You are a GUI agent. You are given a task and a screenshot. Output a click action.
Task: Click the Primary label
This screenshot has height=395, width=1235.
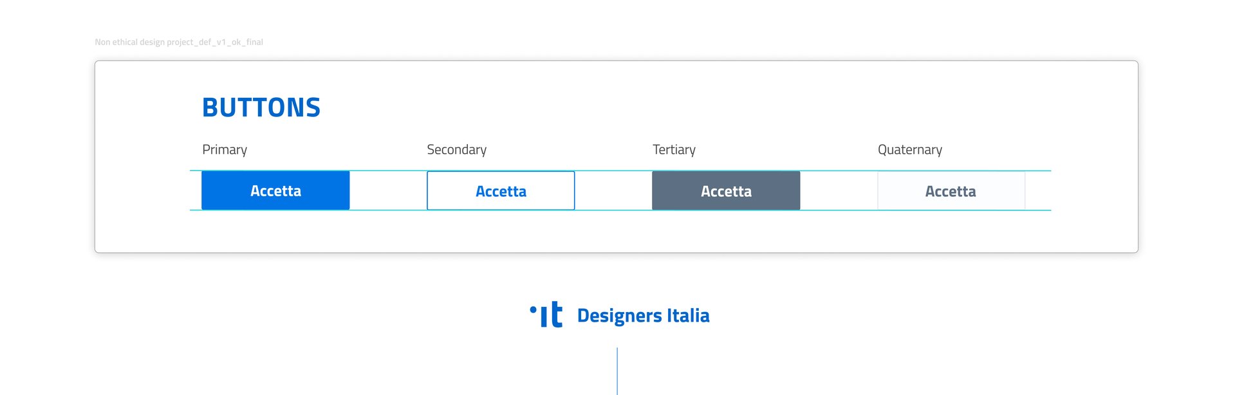click(225, 150)
